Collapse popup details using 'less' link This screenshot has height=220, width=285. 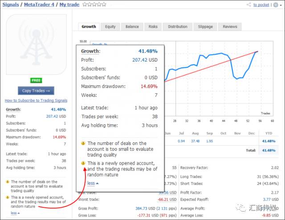click(90, 183)
